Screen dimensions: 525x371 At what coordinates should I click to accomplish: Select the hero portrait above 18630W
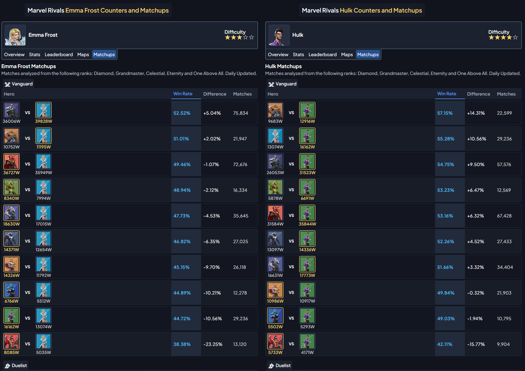[x=12, y=213]
